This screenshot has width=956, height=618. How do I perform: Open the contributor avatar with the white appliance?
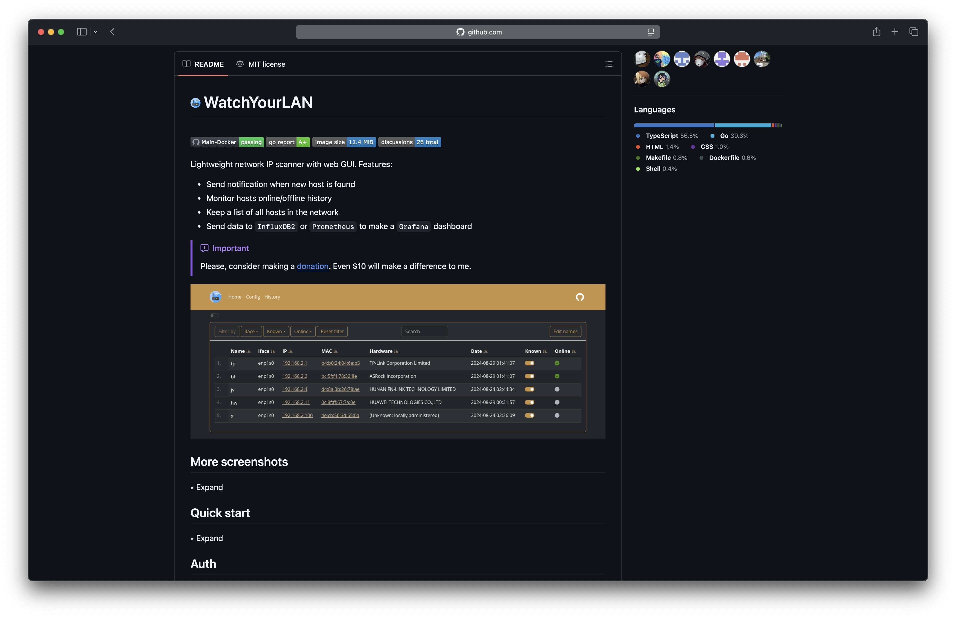(641, 59)
